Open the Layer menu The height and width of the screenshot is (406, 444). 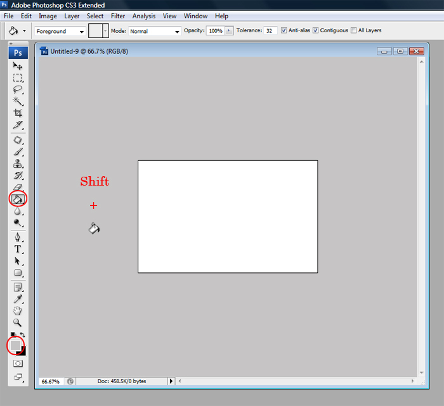tap(72, 16)
